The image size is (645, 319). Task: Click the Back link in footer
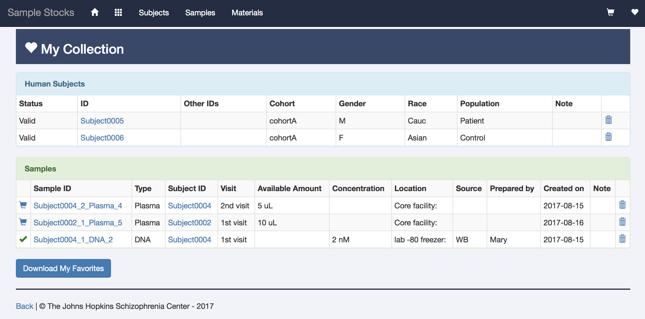coord(24,306)
